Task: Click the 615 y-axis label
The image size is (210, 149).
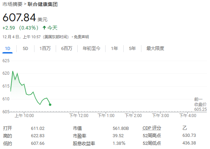Action: point(6,86)
